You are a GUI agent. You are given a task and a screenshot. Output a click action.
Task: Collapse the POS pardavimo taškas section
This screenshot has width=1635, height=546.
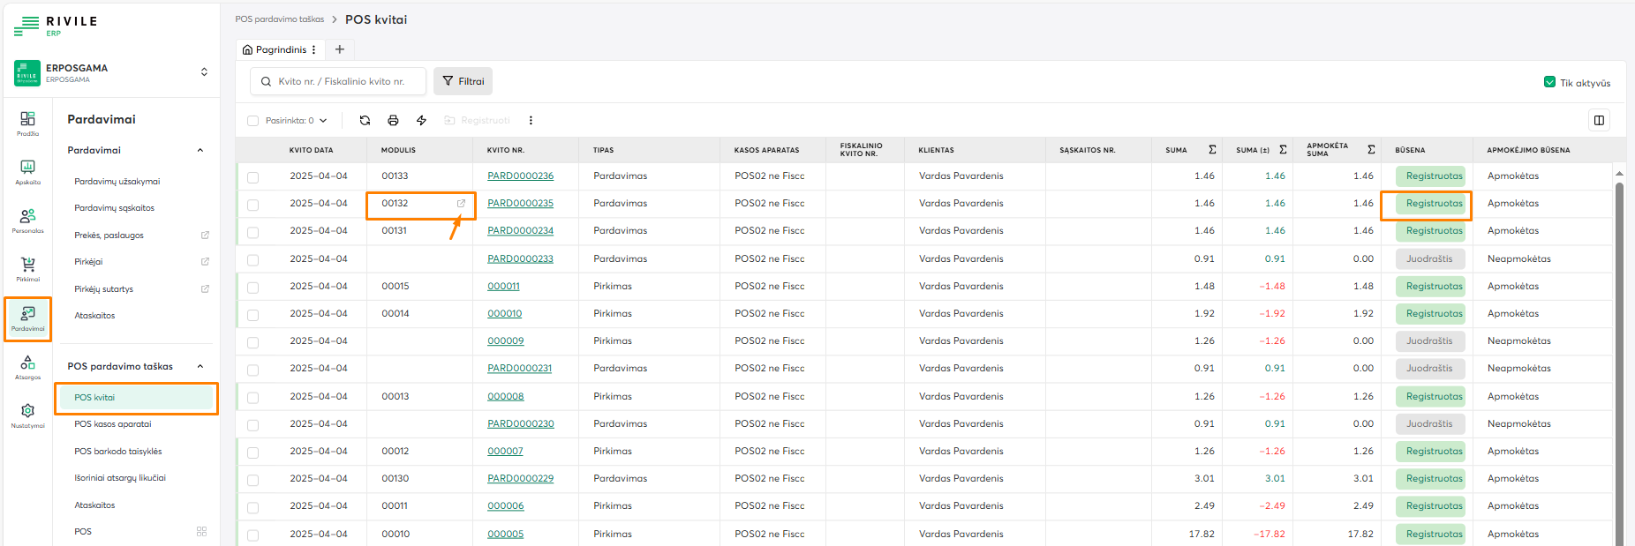200,366
